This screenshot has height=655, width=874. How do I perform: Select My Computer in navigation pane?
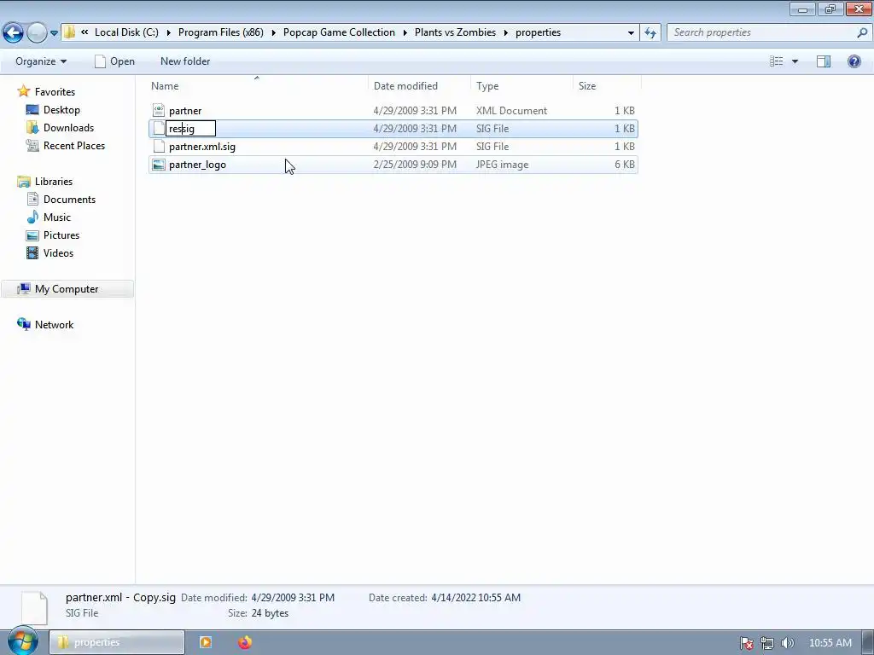[67, 289]
